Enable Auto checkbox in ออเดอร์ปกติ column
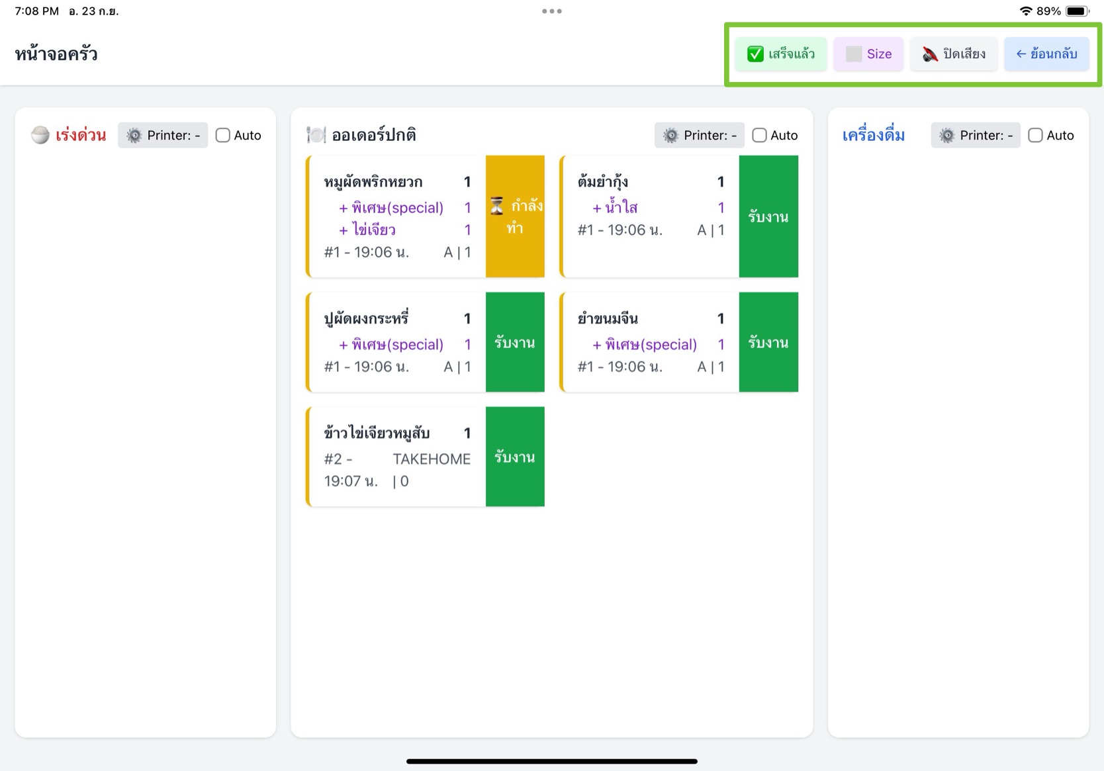1104x771 pixels. pos(759,136)
